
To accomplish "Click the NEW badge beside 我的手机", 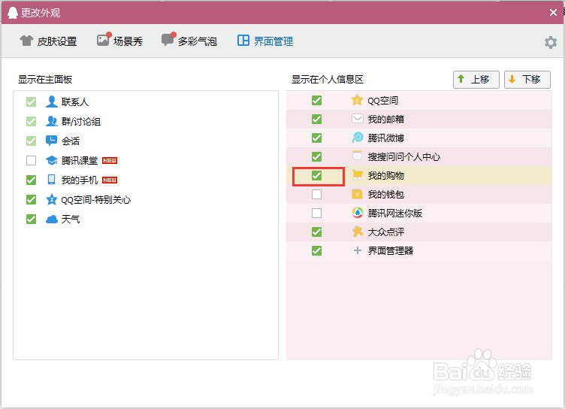I will pos(110,180).
